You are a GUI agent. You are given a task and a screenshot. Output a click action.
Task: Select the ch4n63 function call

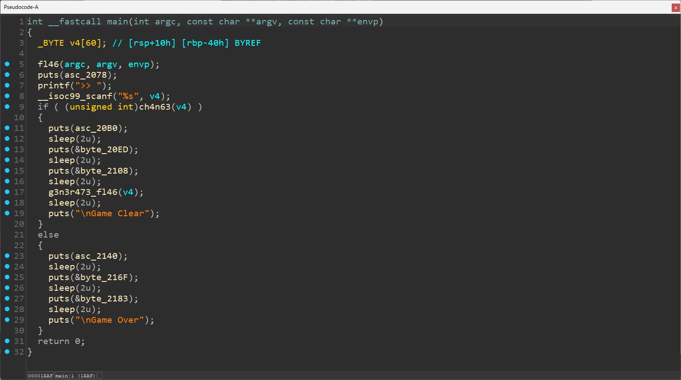[155, 107]
